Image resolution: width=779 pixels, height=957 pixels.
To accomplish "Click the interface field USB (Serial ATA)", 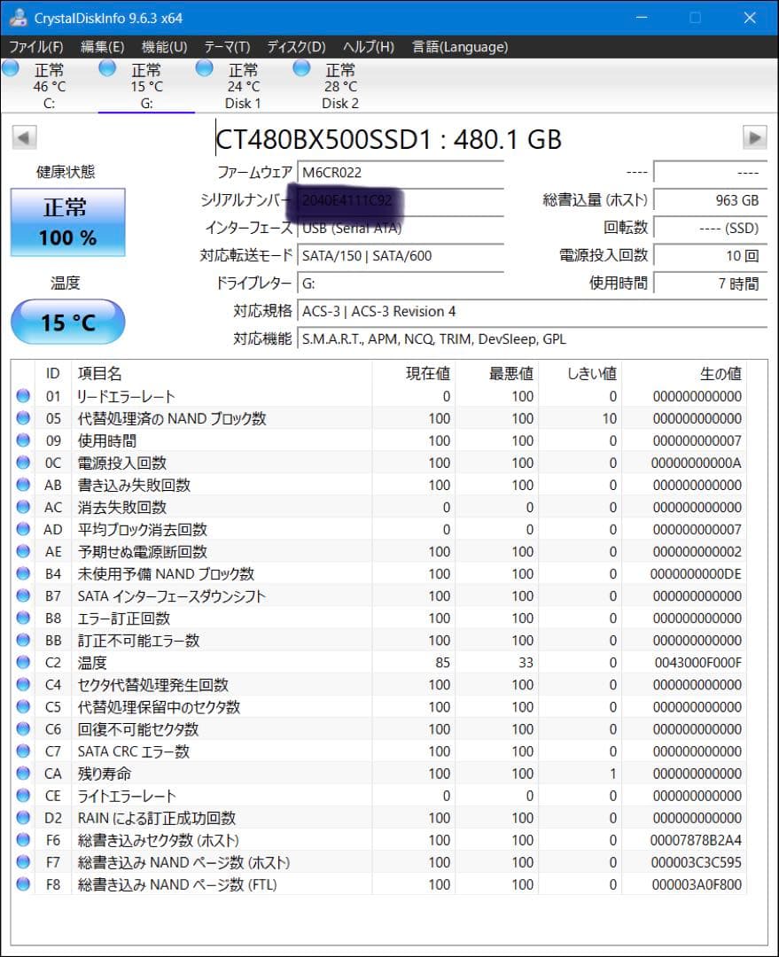I will (401, 228).
